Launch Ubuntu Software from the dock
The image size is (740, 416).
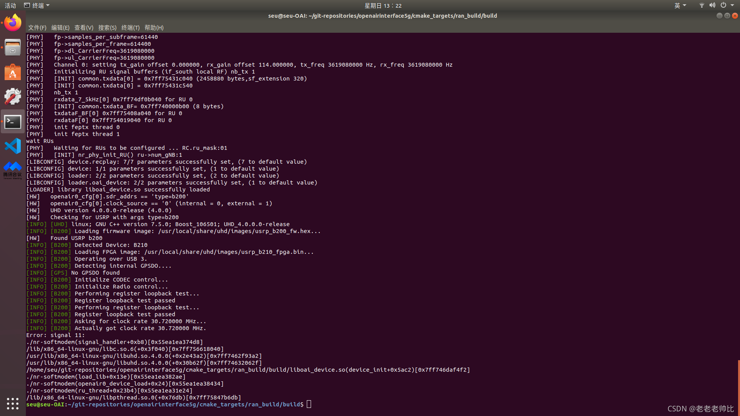click(x=13, y=72)
